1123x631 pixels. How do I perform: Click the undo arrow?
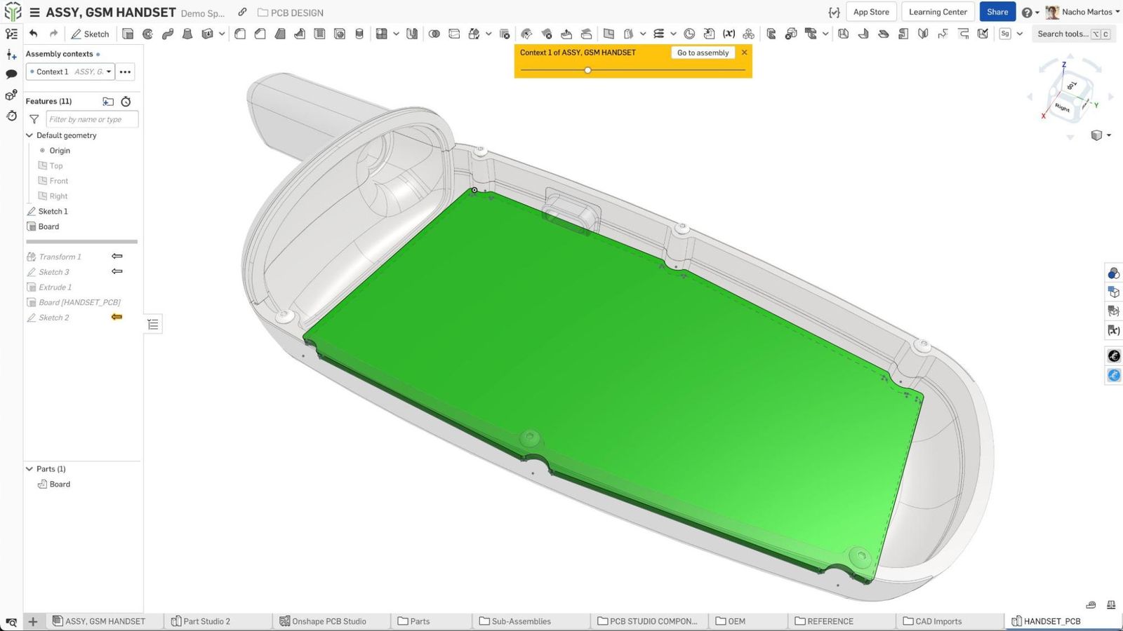[33, 34]
